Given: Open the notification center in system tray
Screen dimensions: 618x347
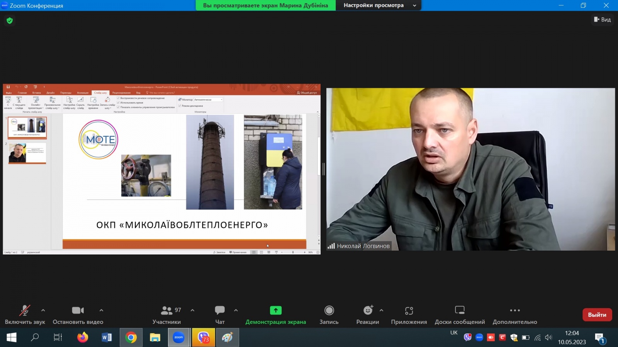Looking at the screenshot, I should [600, 338].
